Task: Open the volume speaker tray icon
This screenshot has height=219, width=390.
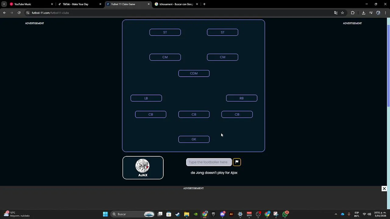Action: (369, 214)
